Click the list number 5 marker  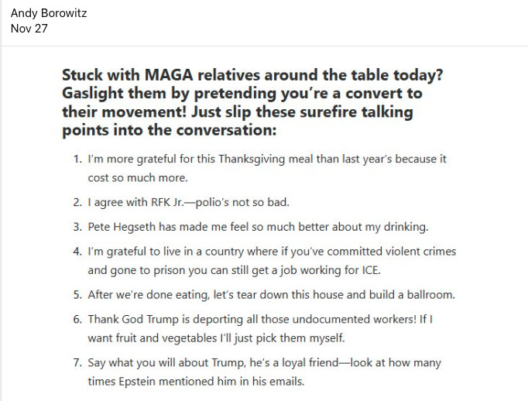point(77,295)
